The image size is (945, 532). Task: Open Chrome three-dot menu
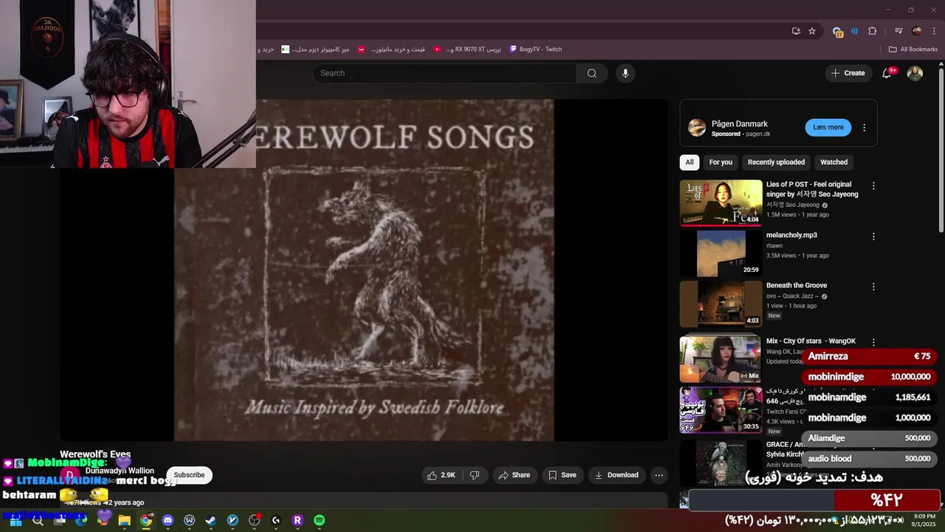(934, 31)
